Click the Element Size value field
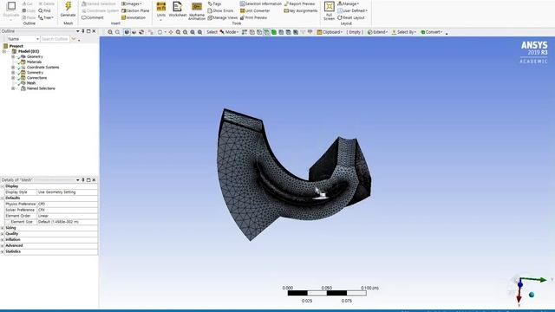Screen dimensions: 555x312 pyautogui.click(x=68, y=222)
